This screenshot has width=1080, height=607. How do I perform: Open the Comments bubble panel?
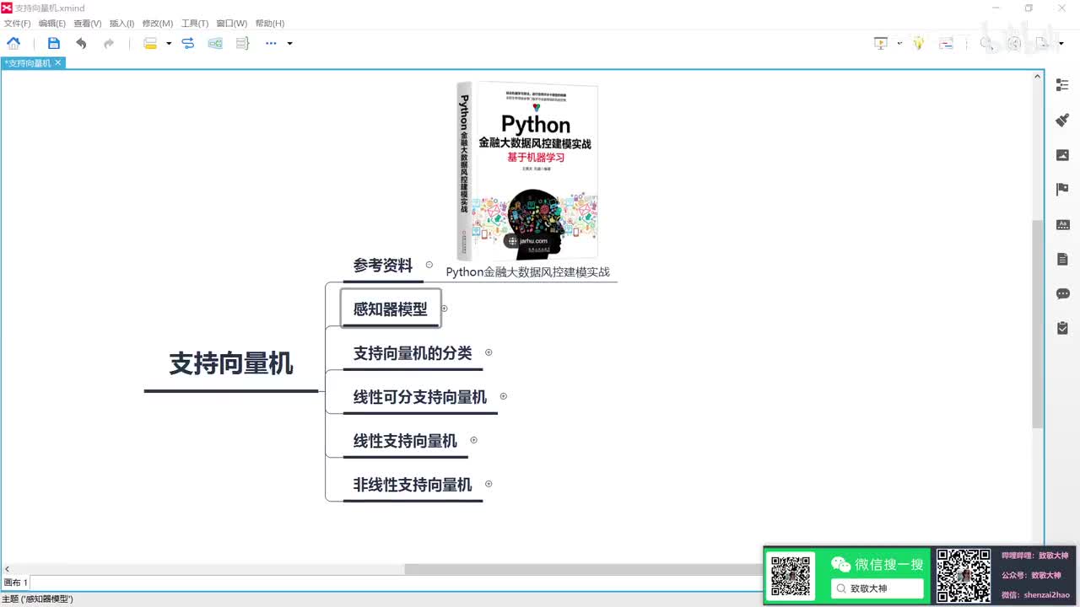[1062, 294]
